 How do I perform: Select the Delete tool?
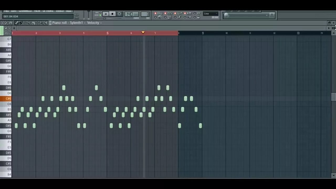point(25,23)
